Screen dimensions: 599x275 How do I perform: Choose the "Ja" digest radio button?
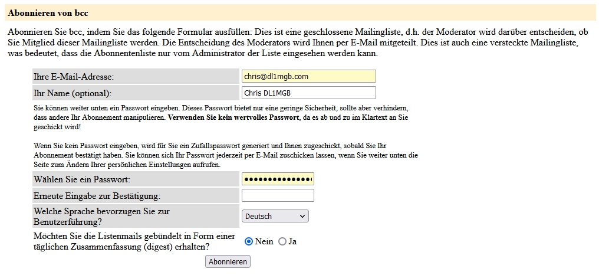point(282,241)
